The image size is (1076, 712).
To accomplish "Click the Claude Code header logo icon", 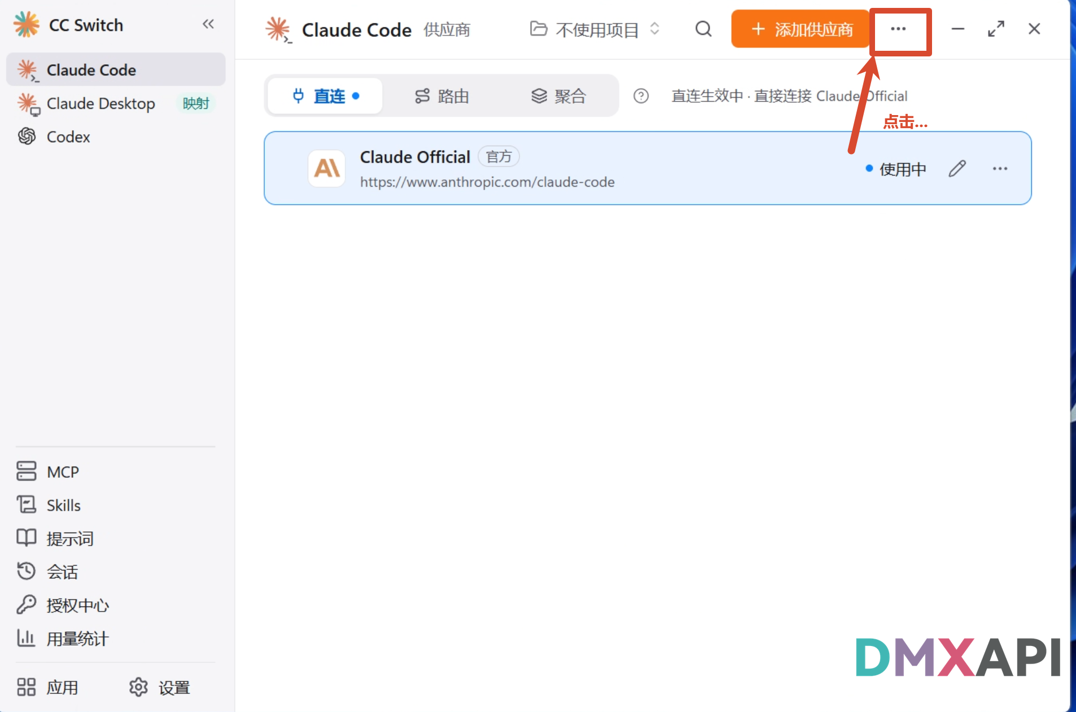I will 278,29.
